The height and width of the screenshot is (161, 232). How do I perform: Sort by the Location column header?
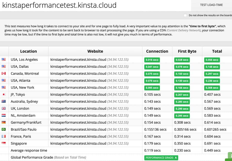click(x=28, y=51)
